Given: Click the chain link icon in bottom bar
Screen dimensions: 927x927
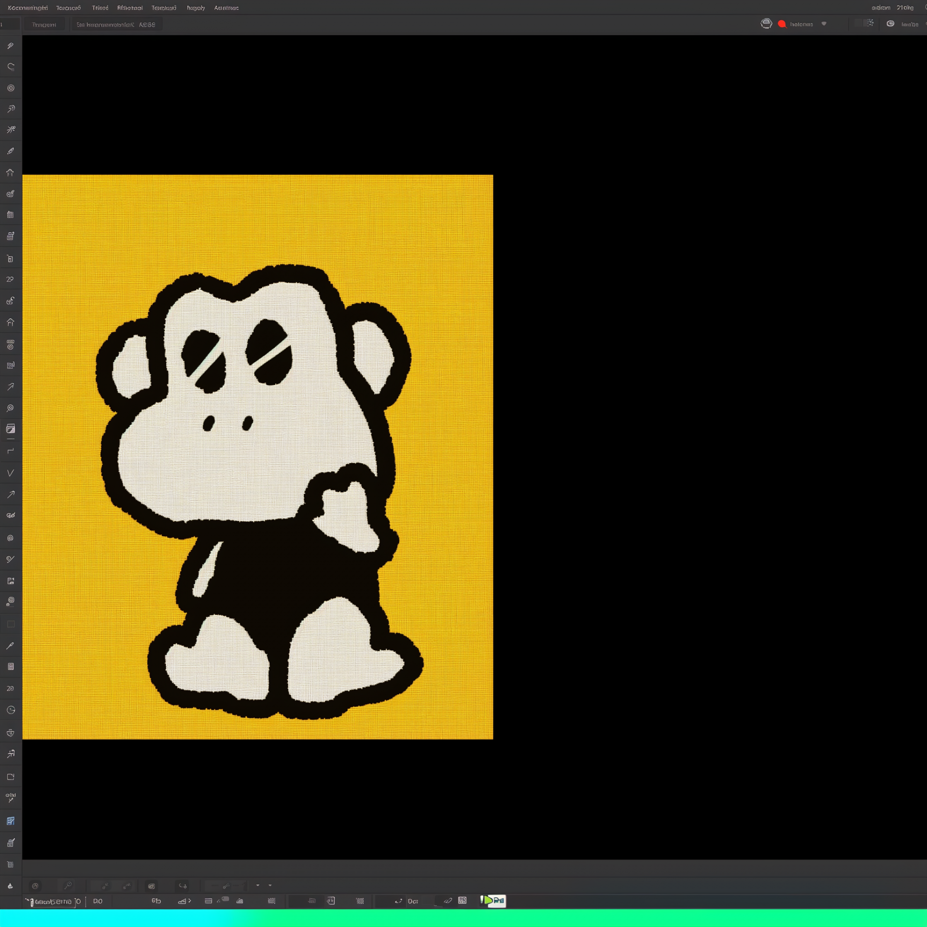Looking at the screenshot, I should [x=448, y=901].
